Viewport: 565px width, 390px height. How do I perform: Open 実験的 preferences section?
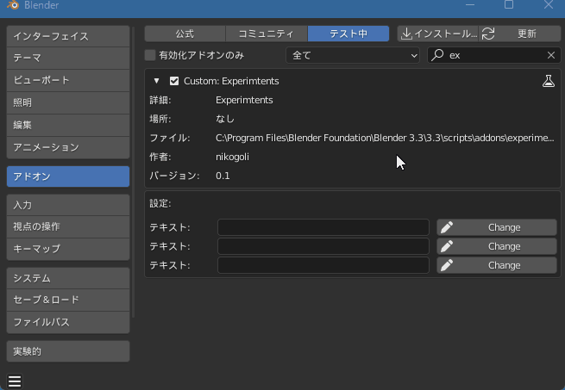click(x=68, y=351)
